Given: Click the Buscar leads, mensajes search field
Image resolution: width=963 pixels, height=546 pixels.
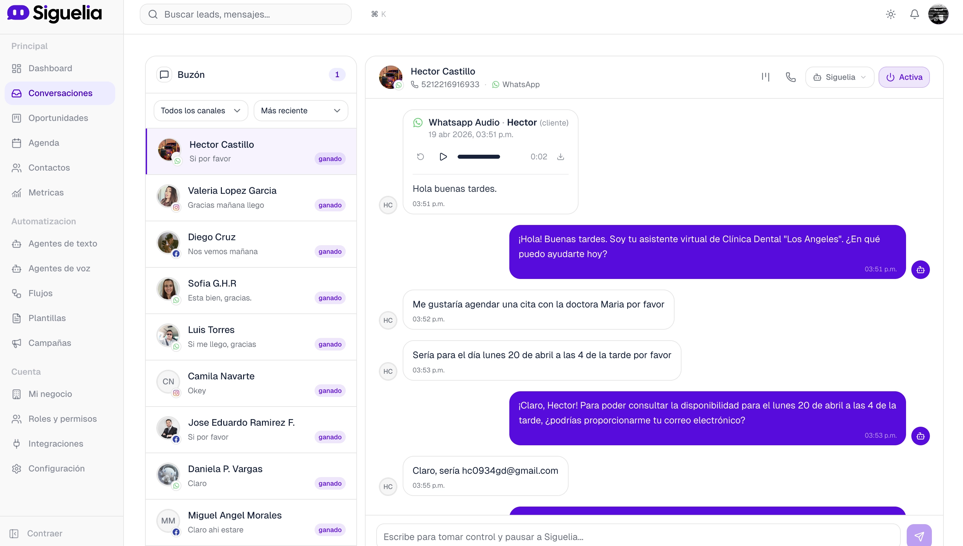Looking at the screenshot, I should point(246,14).
